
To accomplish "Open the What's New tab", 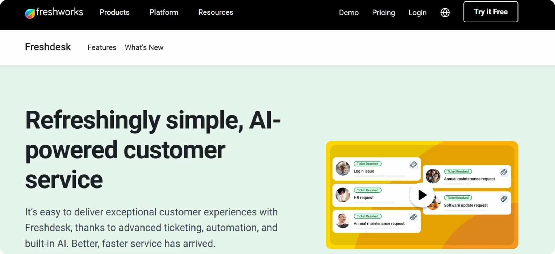I will [x=144, y=47].
